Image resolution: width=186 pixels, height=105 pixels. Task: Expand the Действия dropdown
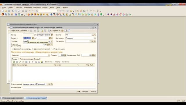click(24, 31)
